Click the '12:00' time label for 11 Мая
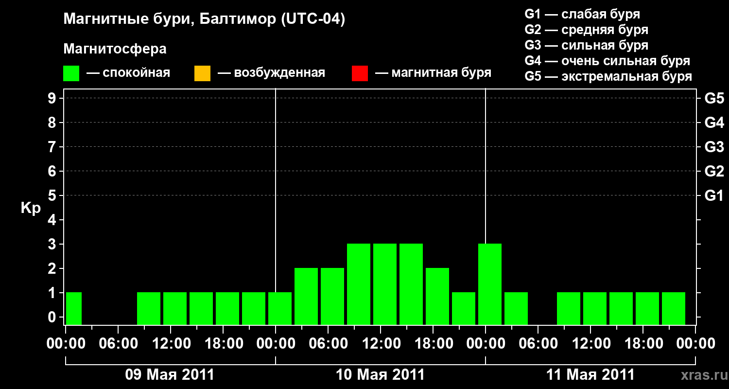This screenshot has width=729, height=389. (x=590, y=343)
